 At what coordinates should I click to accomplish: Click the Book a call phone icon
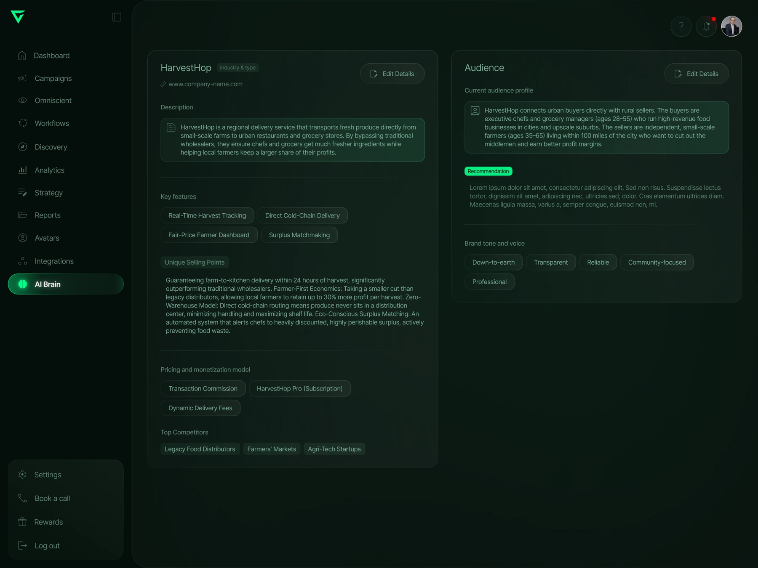[23, 498]
